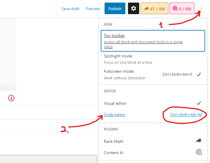
Task: Click the Content AI icon in Plugins
Action: point(199,152)
